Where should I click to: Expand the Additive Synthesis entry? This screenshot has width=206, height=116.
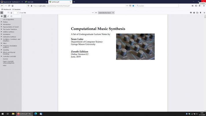coord(1,32)
